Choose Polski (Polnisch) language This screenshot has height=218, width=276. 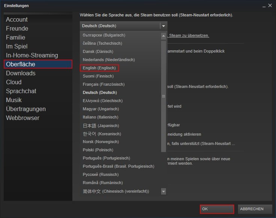tap(120, 150)
